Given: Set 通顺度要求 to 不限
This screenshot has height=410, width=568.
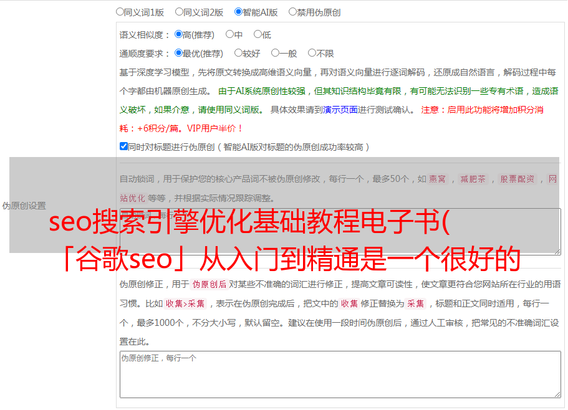Looking at the screenshot, I should (312, 53).
